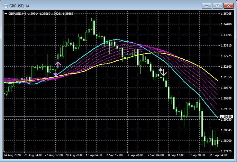Click the 27 Aug 12:00 time label

pyautogui.click(x=54, y=155)
